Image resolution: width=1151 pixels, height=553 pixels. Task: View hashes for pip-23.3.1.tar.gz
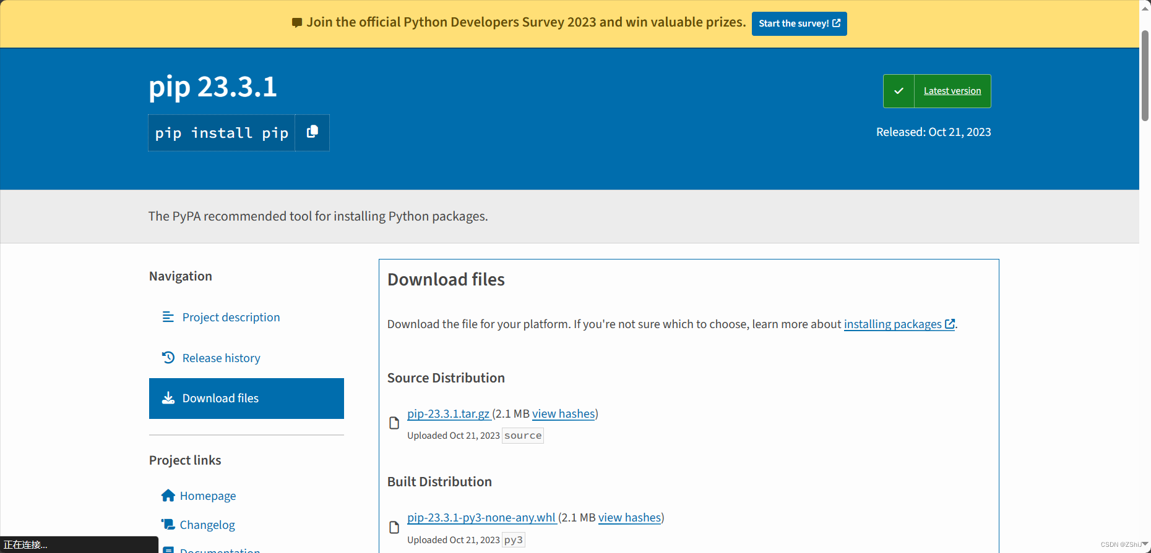(x=563, y=413)
